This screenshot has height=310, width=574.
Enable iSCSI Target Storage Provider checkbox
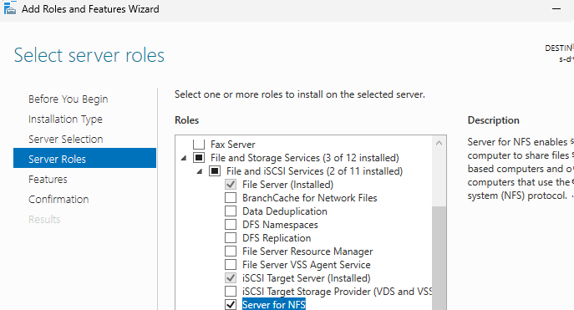[231, 292]
